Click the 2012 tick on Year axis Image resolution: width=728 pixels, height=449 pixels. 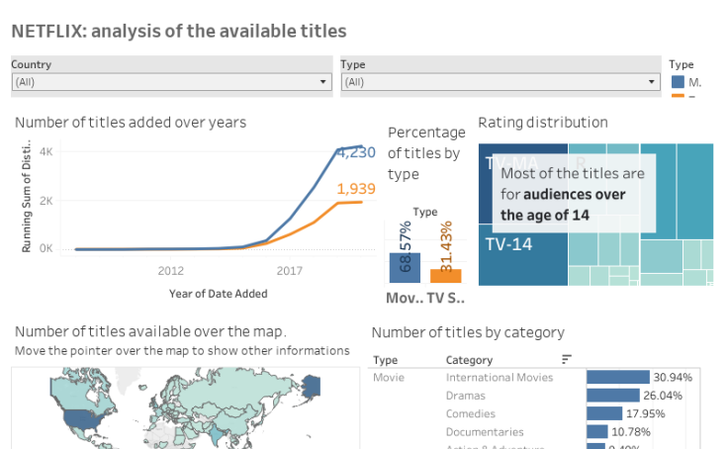170,271
